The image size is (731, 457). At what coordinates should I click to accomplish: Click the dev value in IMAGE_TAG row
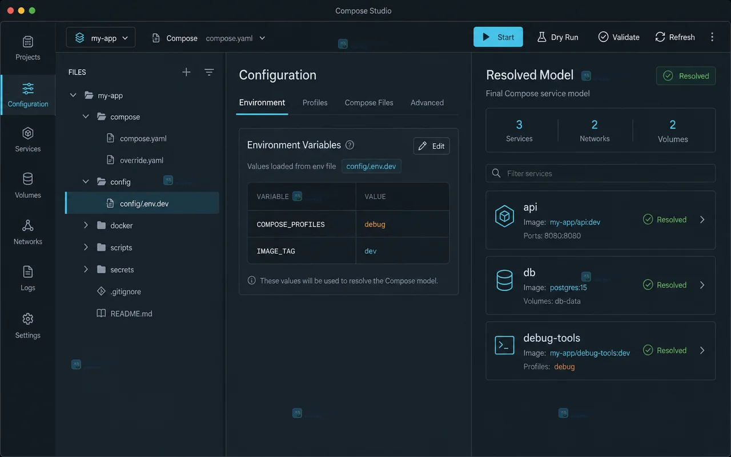(371, 251)
